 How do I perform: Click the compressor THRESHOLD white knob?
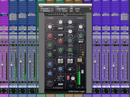point(81,27)
